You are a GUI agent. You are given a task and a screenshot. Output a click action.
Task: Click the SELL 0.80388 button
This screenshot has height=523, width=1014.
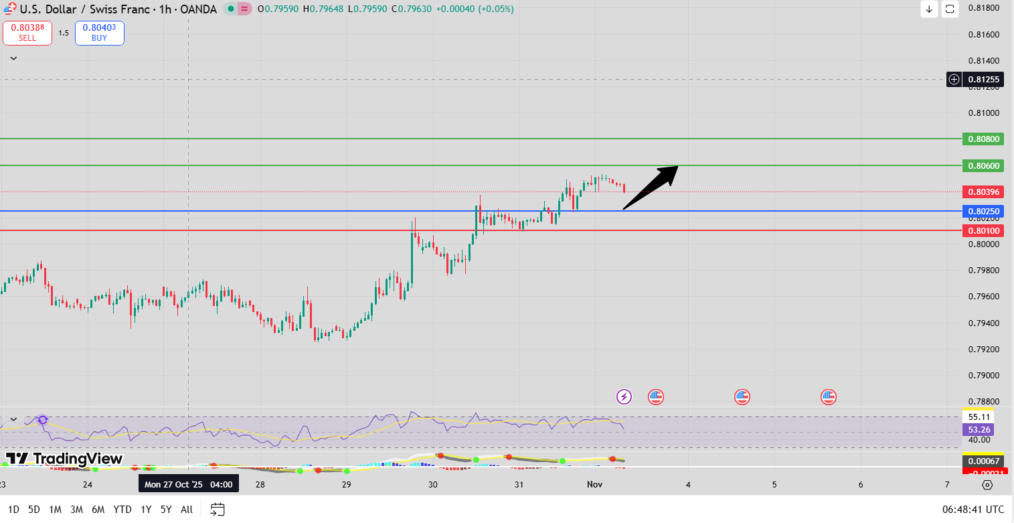click(x=27, y=32)
